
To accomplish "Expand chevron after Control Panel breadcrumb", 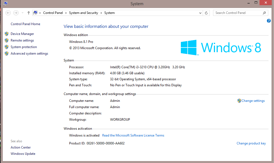I will coord(66,13).
